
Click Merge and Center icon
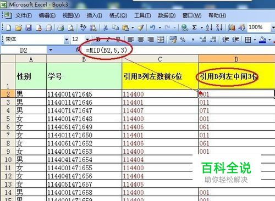coord(161,40)
